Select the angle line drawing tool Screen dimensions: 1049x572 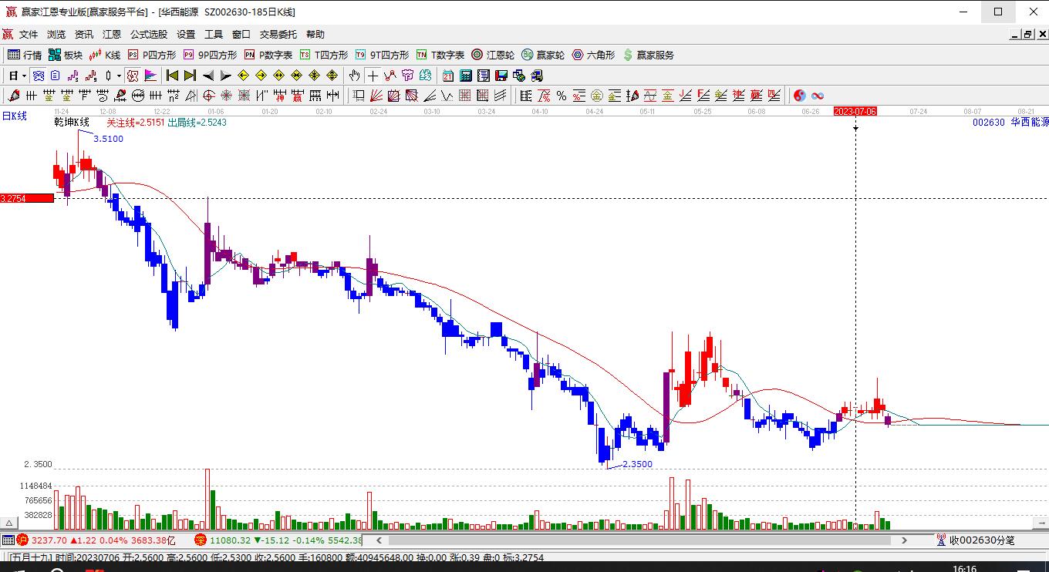[x=429, y=96]
